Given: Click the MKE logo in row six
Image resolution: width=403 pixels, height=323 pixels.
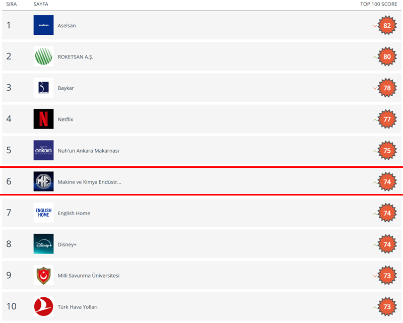Looking at the screenshot, I should 43,181.
